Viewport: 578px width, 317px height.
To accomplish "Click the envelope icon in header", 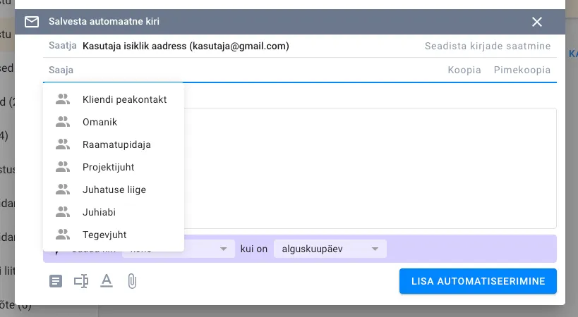I will tap(32, 22).
